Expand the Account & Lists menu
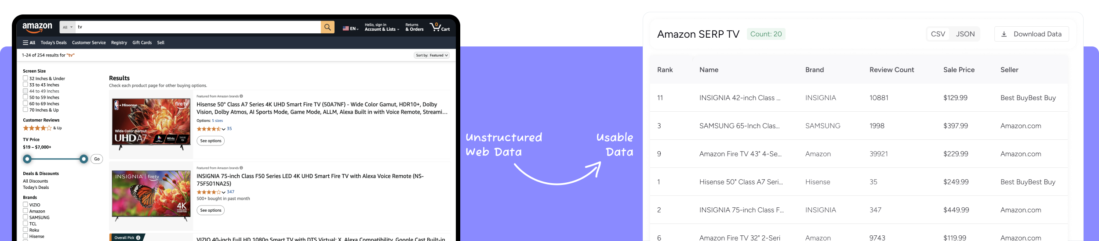 (382, 29)
